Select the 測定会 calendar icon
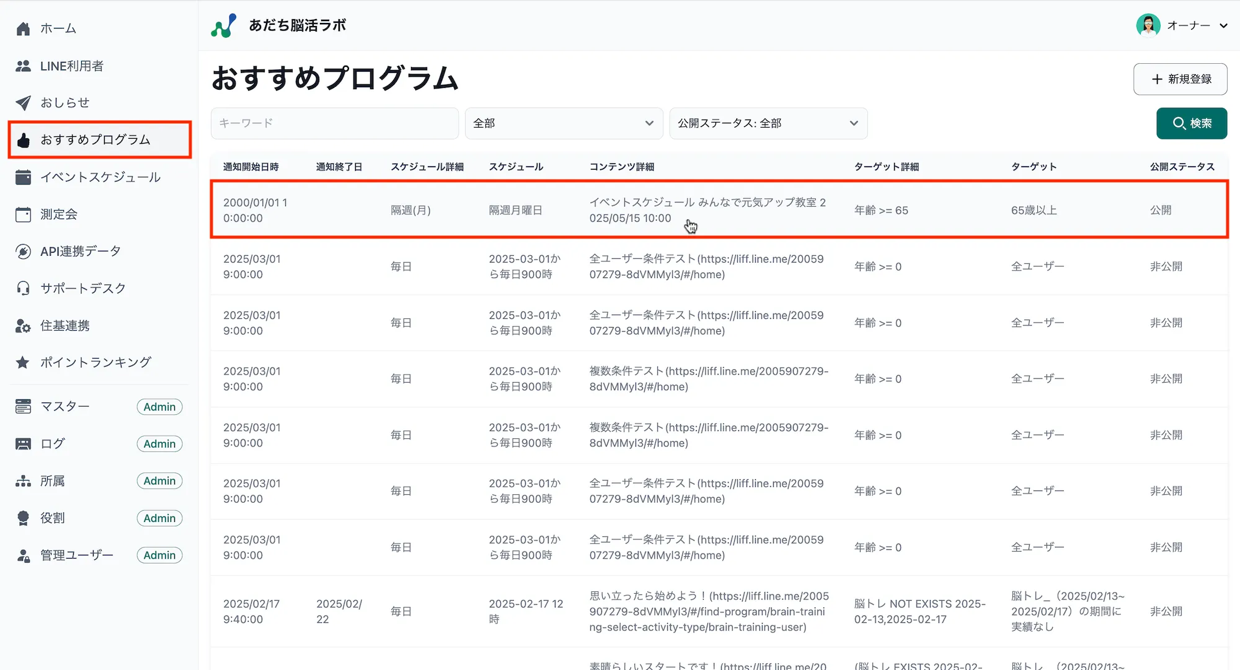This screenshot has width=1240, height=670. point(23,214)
